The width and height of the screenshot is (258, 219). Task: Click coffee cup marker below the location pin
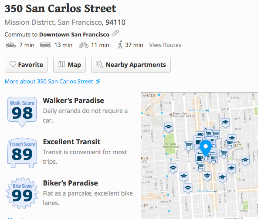point(200,159)
